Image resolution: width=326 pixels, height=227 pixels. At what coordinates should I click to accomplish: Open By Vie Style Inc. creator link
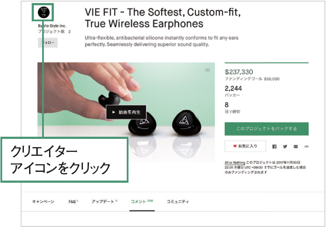click(52, 26)
